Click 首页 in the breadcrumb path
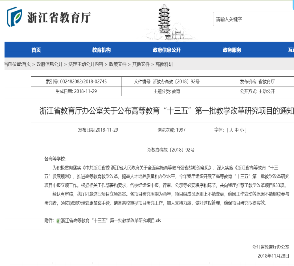This screenshot has width=294, height=266. point(26,64)
